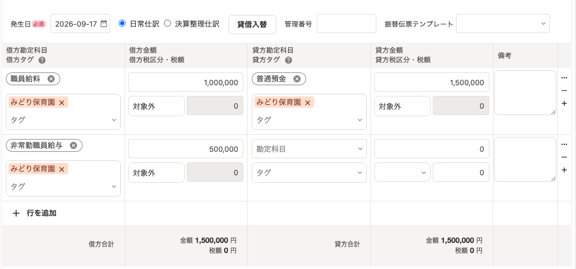The height and width of the screenshot is (269, 576).
Task: Click the second row credit amount field showing 0
Action: pos(432,149)
